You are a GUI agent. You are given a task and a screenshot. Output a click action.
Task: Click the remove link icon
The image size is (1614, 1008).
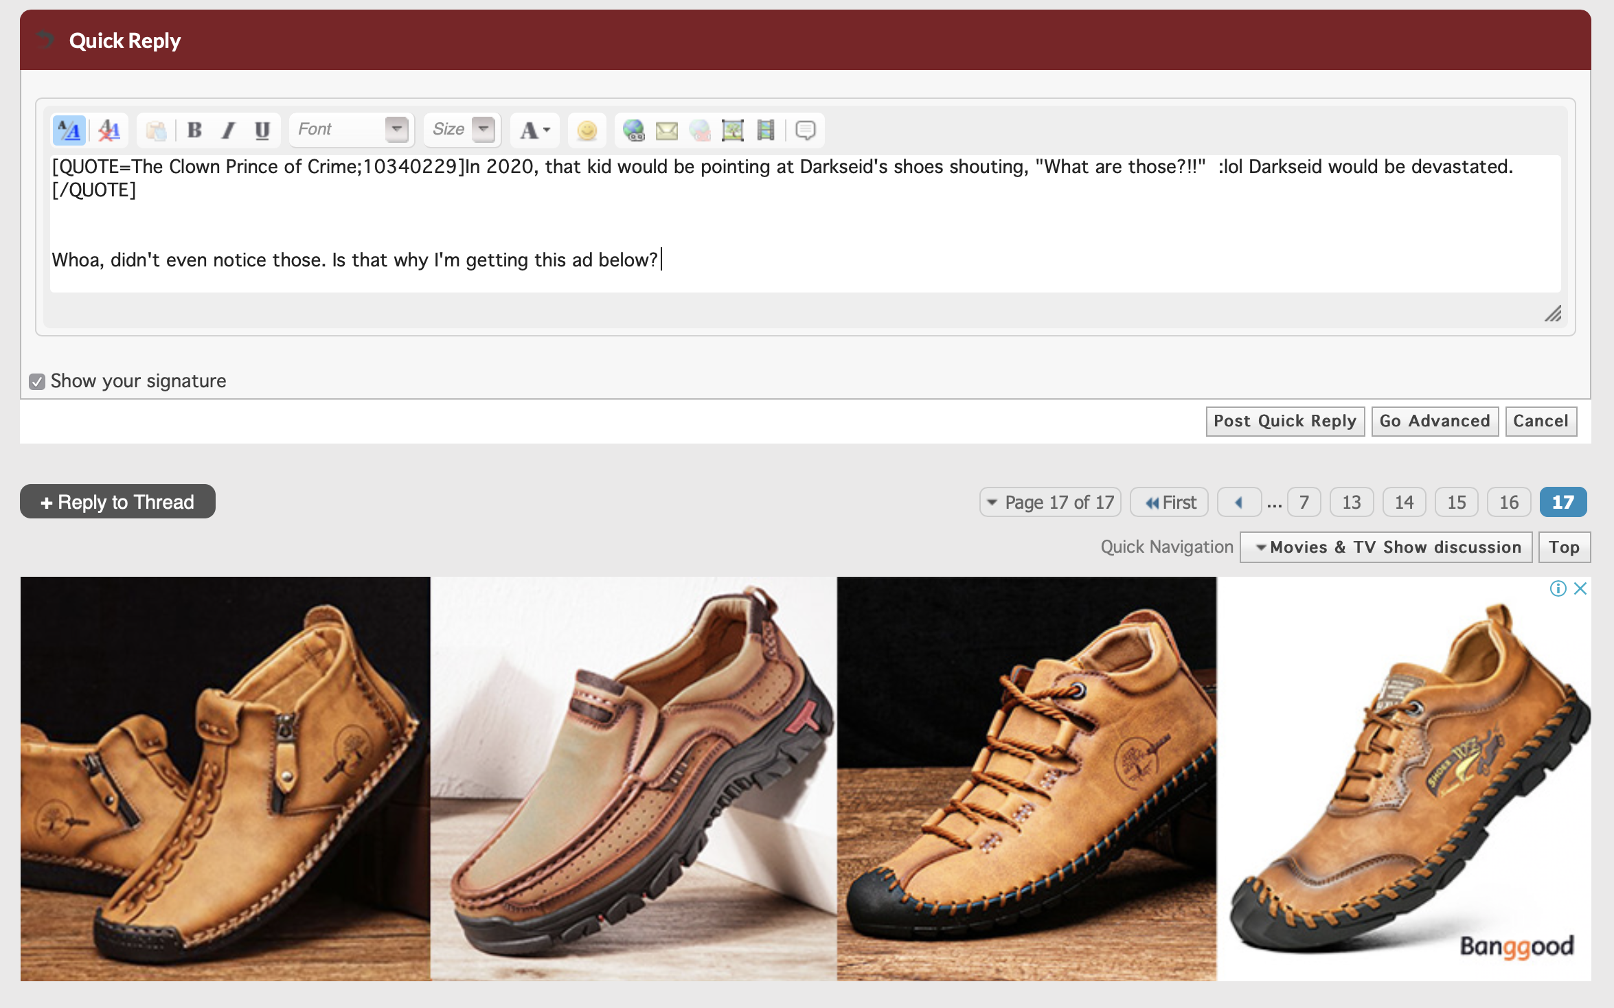[700, 130]
